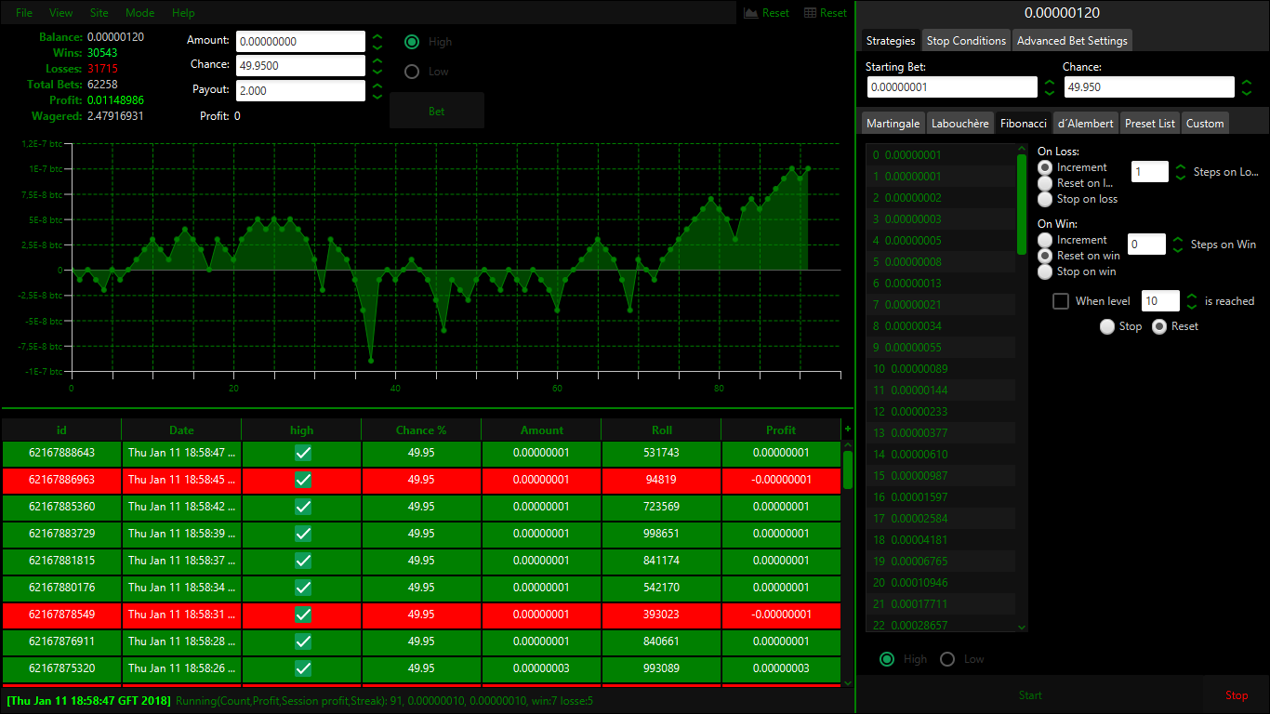This screenshot has width=1270, height=714.
Task: Select High radio beside the Amount field
Action: pos(412,42)
